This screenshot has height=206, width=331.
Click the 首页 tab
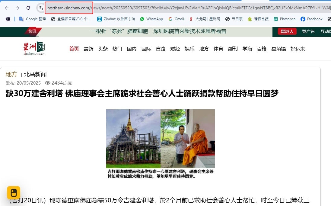point(74,49)
